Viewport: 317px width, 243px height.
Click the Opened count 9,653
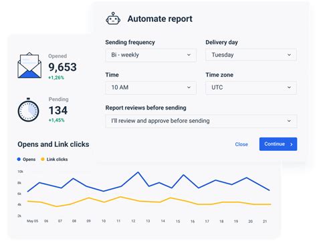point(63,67)
